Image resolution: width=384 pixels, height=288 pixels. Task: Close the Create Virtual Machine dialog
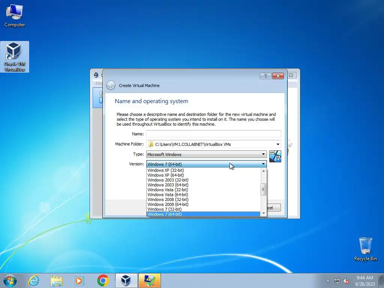(278, 76)
